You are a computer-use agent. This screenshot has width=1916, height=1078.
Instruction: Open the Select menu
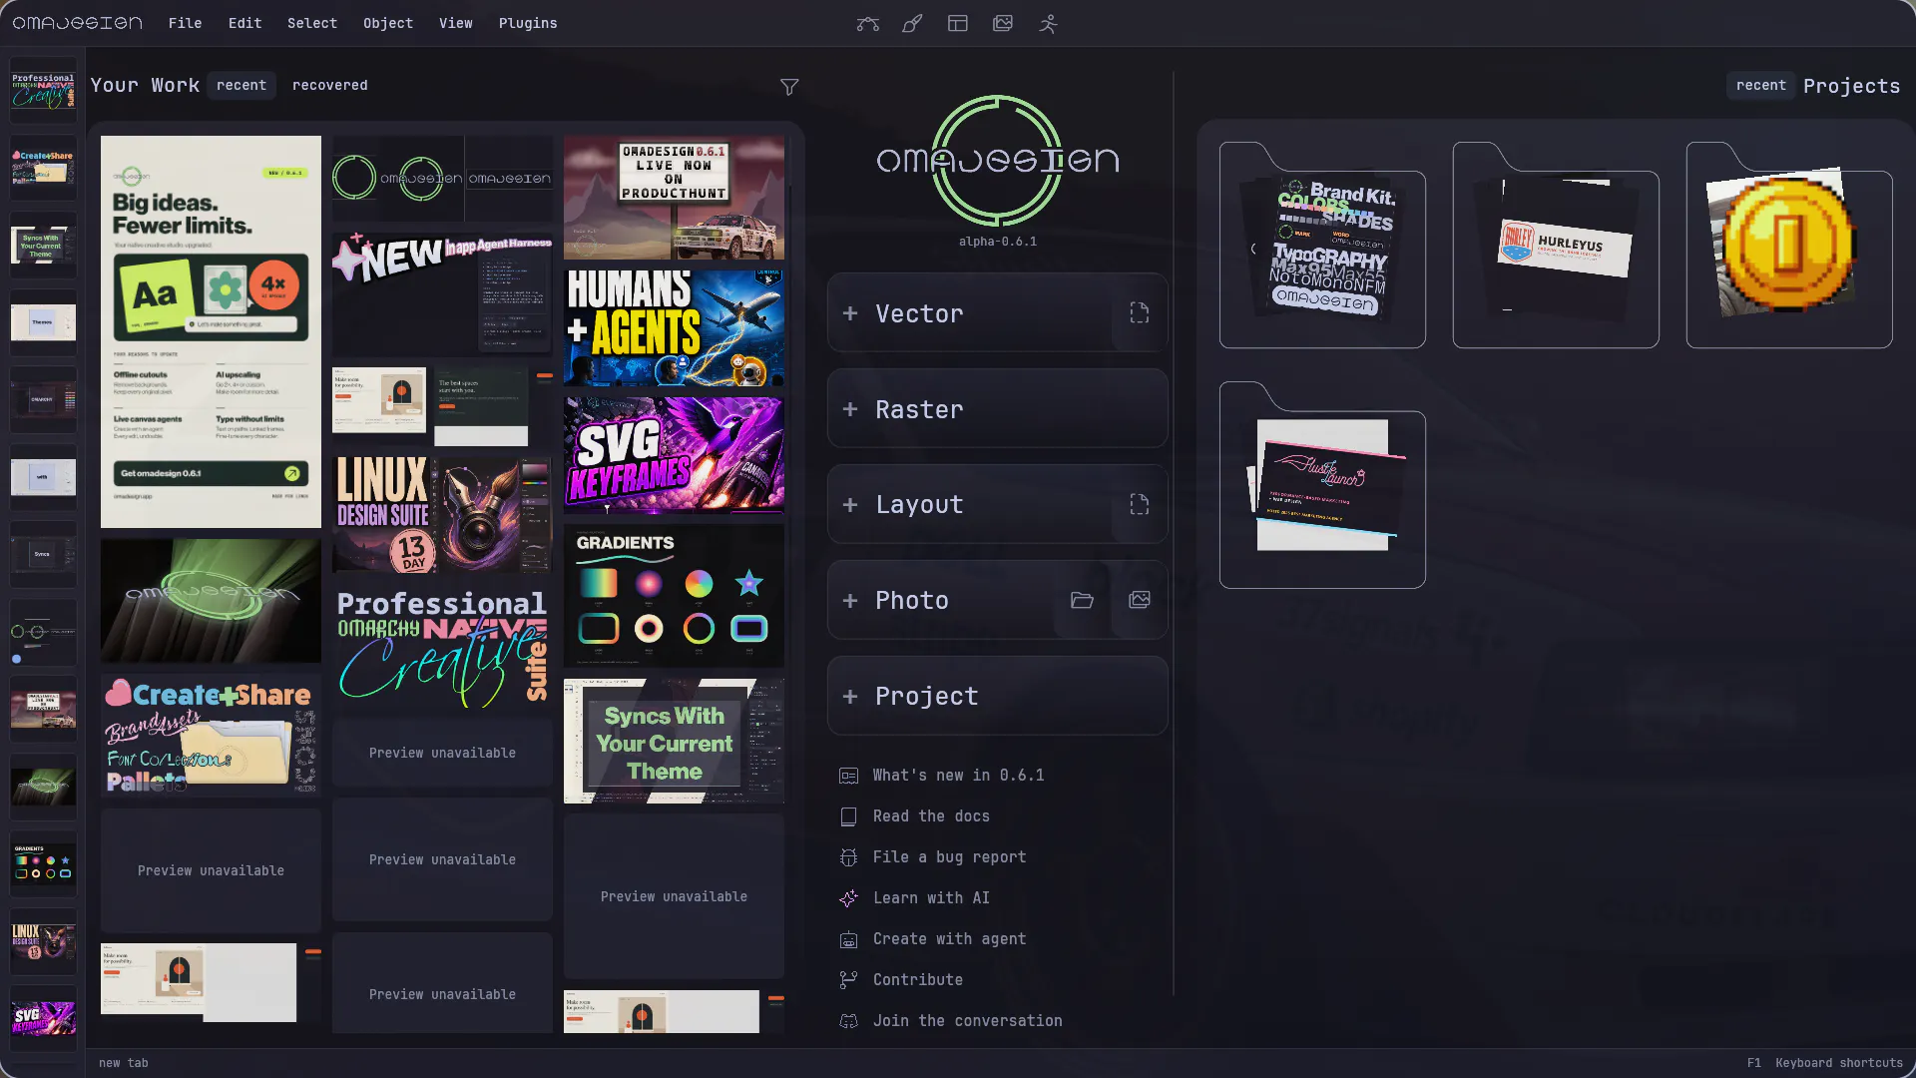point(312,23)
